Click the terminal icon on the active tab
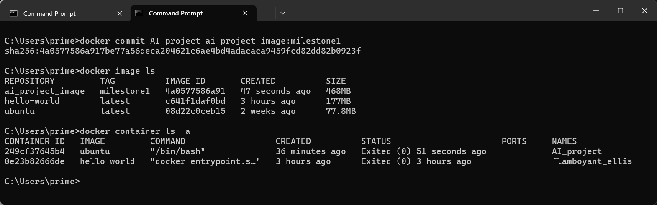This screenshot has height=205, width=657. pos(139,13)
